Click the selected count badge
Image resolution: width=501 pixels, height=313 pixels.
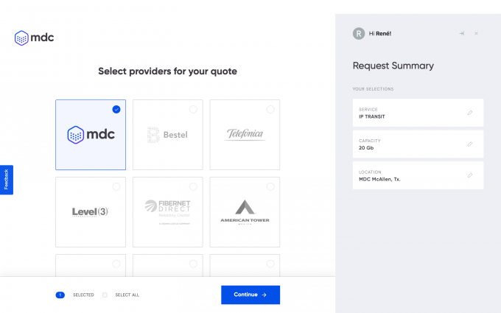click(x=60, y=295)
